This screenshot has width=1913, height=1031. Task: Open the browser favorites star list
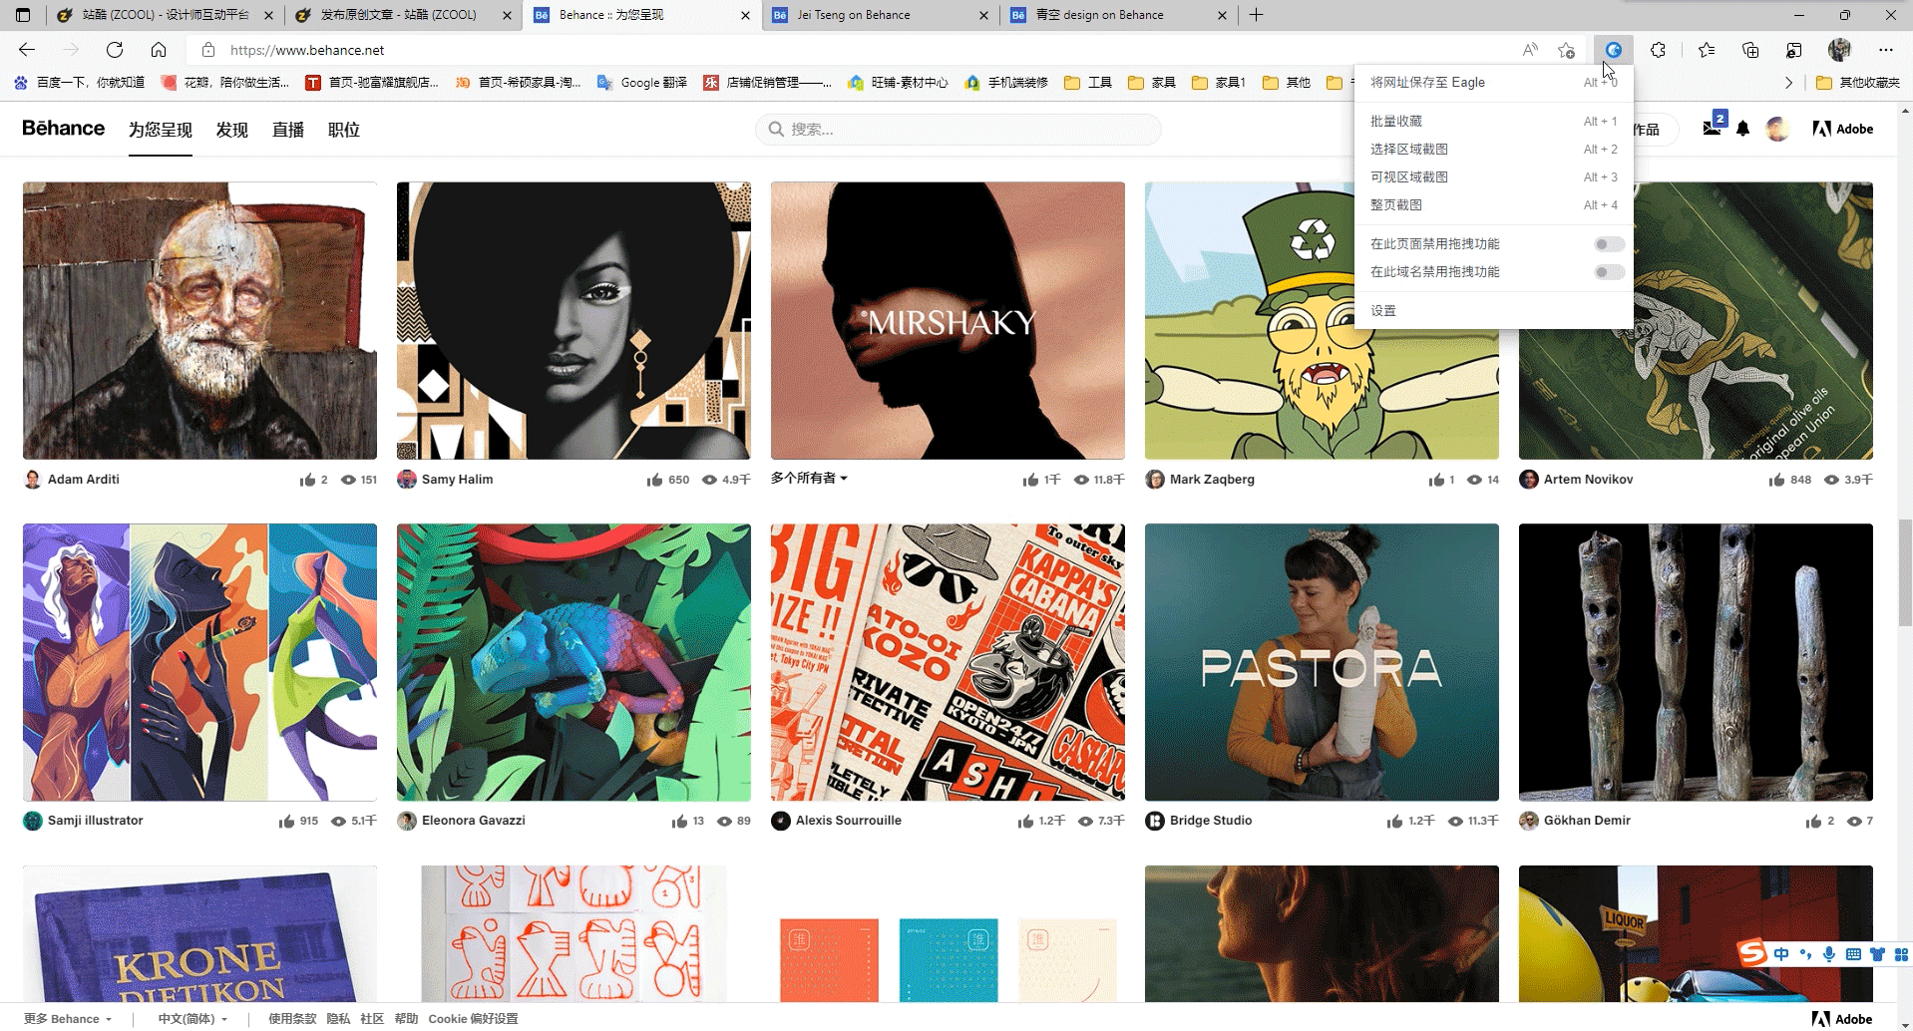tap(1707, 50)
